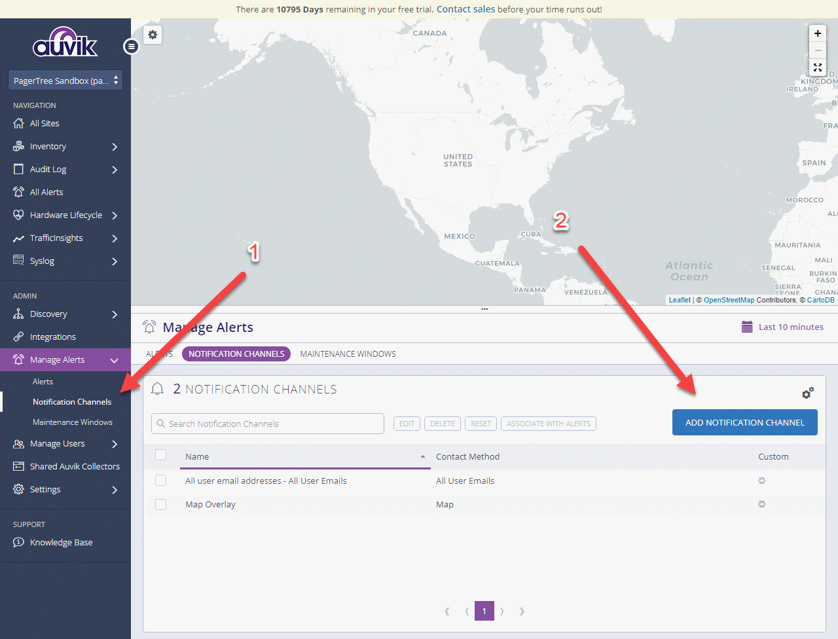Check the All User Emails row checkbox
838x639 pixels.
coord(160,481)
